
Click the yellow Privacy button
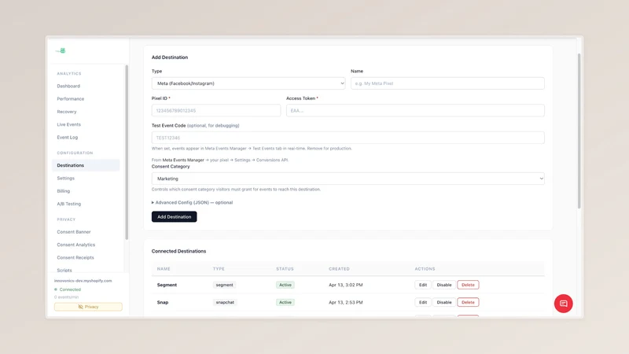coord(88,307)
